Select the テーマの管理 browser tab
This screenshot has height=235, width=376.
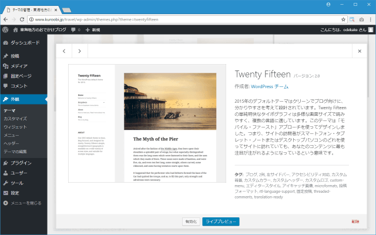click(32, 10)
